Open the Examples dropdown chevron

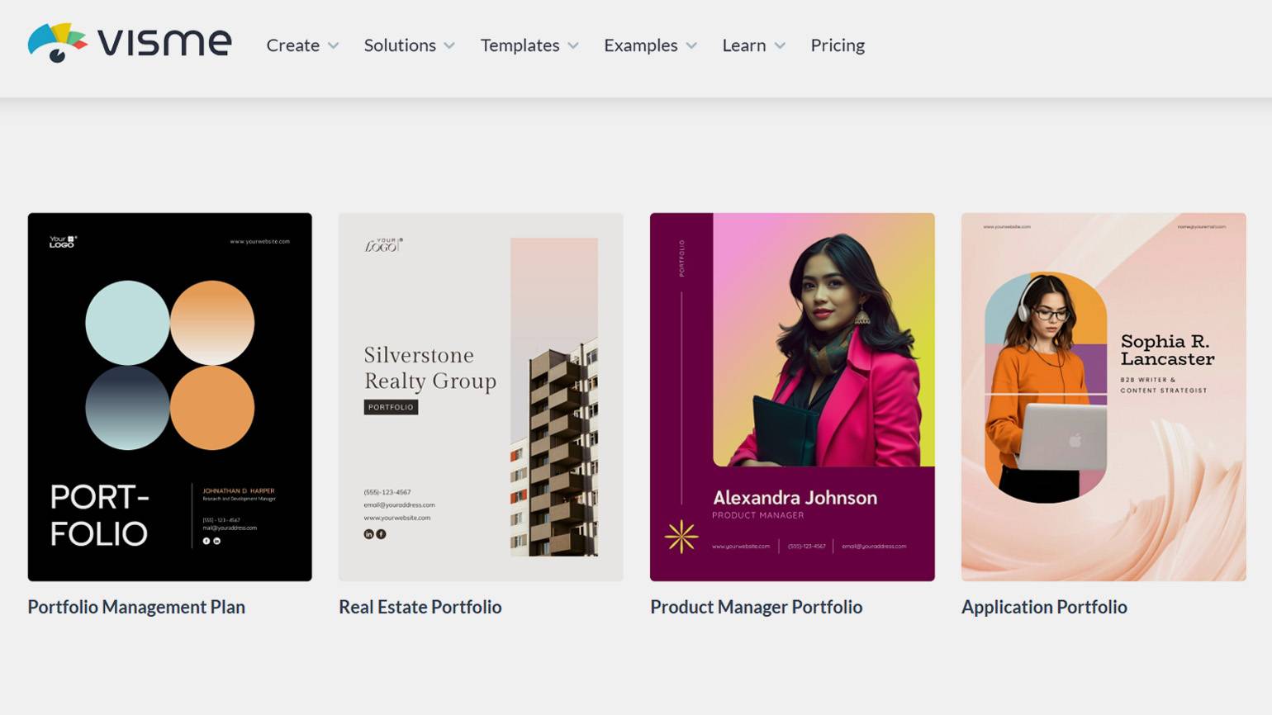[691, 46]
